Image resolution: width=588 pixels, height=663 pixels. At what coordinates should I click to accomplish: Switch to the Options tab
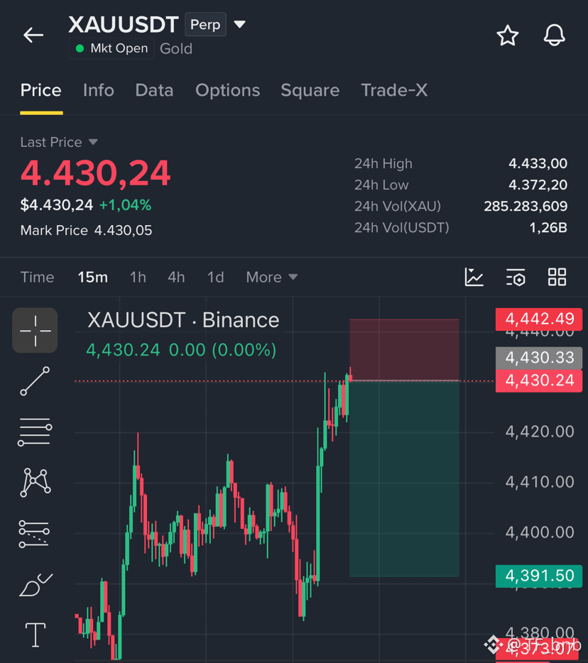coord(227,90)
